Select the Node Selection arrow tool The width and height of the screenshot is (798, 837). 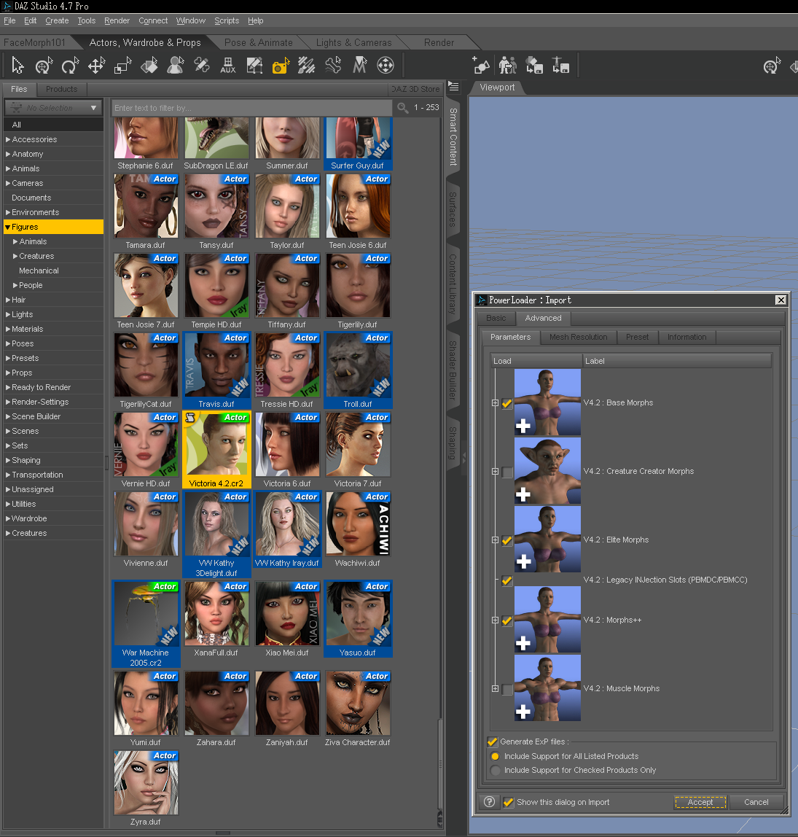tap(17, 66)
